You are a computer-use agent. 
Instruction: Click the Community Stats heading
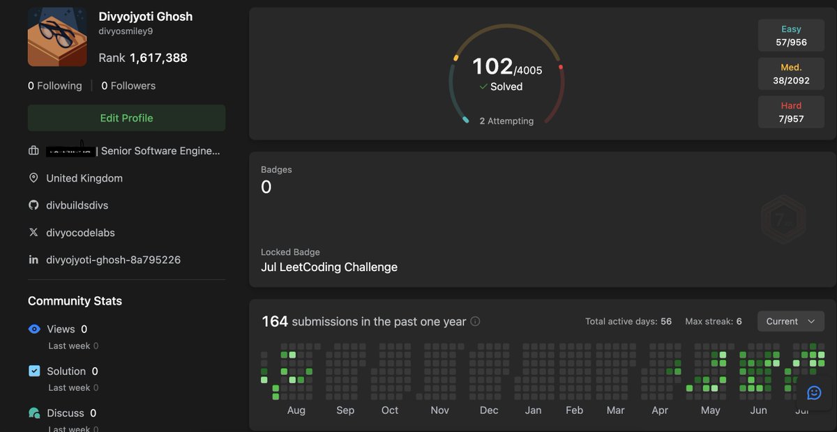pos(75,301)
